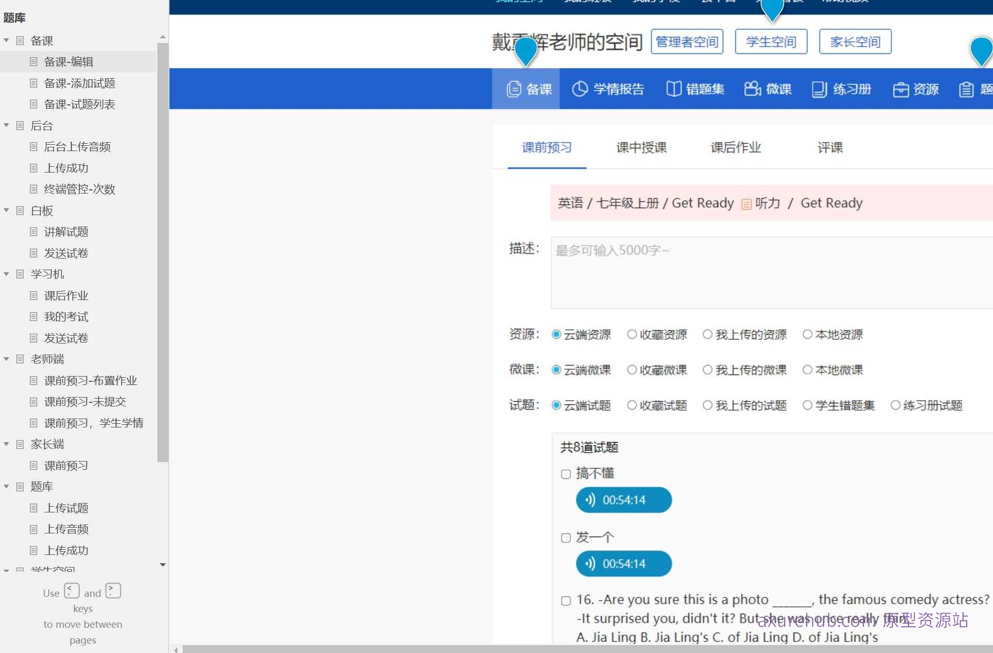The height and width of the screenshot is (653, 993).
Task: Check the 搞不懂 question checkbox
Action: pos(565,474)
